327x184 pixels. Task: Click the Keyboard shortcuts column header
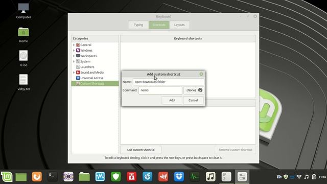pyautogui.click(x=188, y=38)
